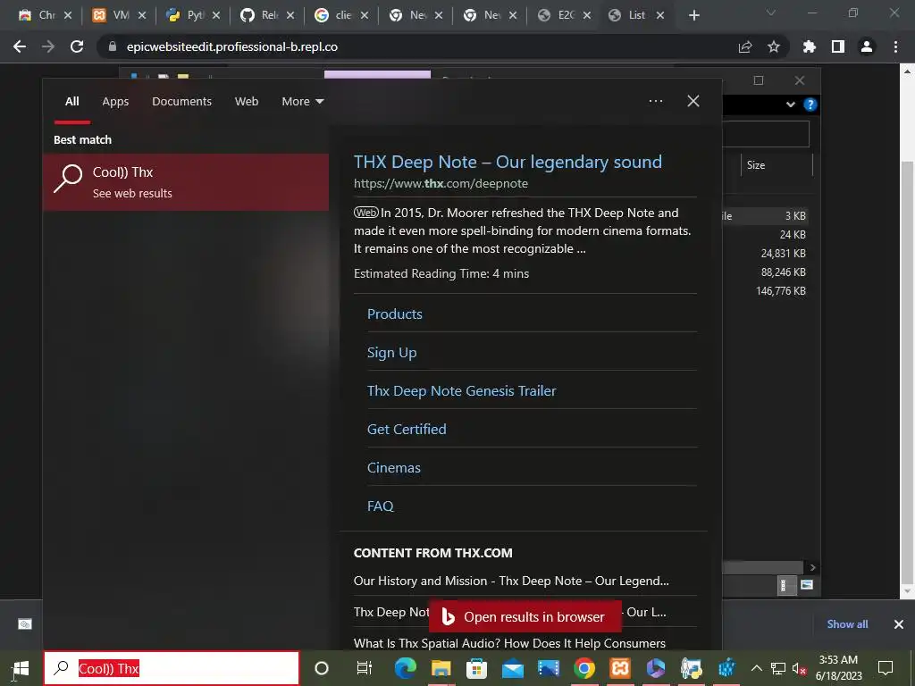Open network status tray icon
The height and width of the screenshot is (686, 915).
pos(778,668)
